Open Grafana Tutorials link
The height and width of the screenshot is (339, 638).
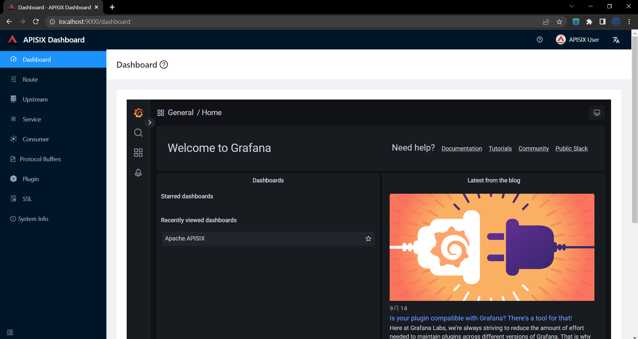coord(500,149)
